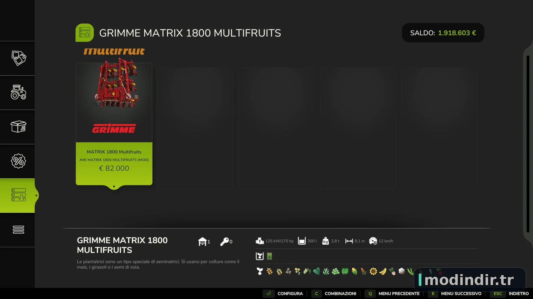Click the page title GRIMME MATRIX 1800 MULTIFRUITS
The image size is (533, 299).
pyautogui.click(x=190, y=33)
